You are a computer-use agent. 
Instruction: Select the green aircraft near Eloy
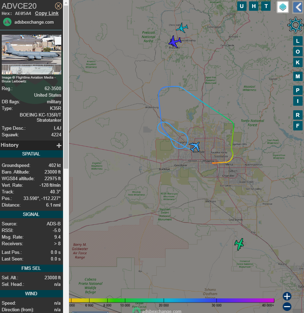(x=239, y=244)
